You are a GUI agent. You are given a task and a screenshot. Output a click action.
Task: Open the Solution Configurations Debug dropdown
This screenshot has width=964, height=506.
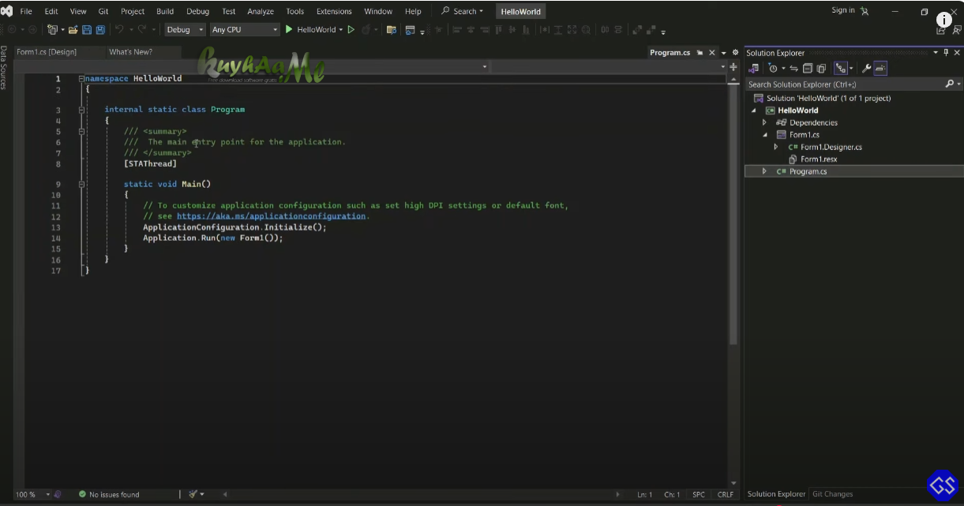point(186,30)
